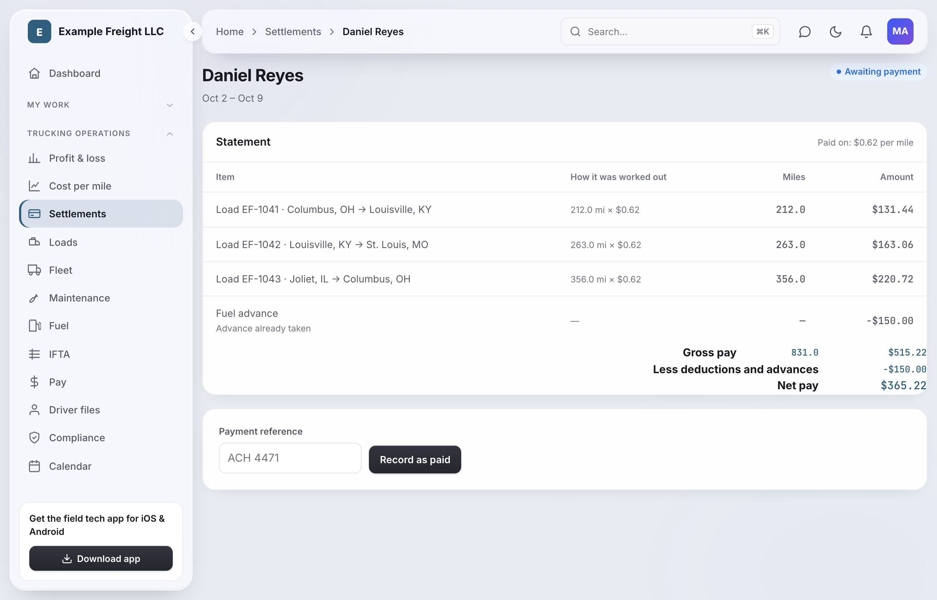Open notifications bell

pyautogui.click(x=866, y=31)
